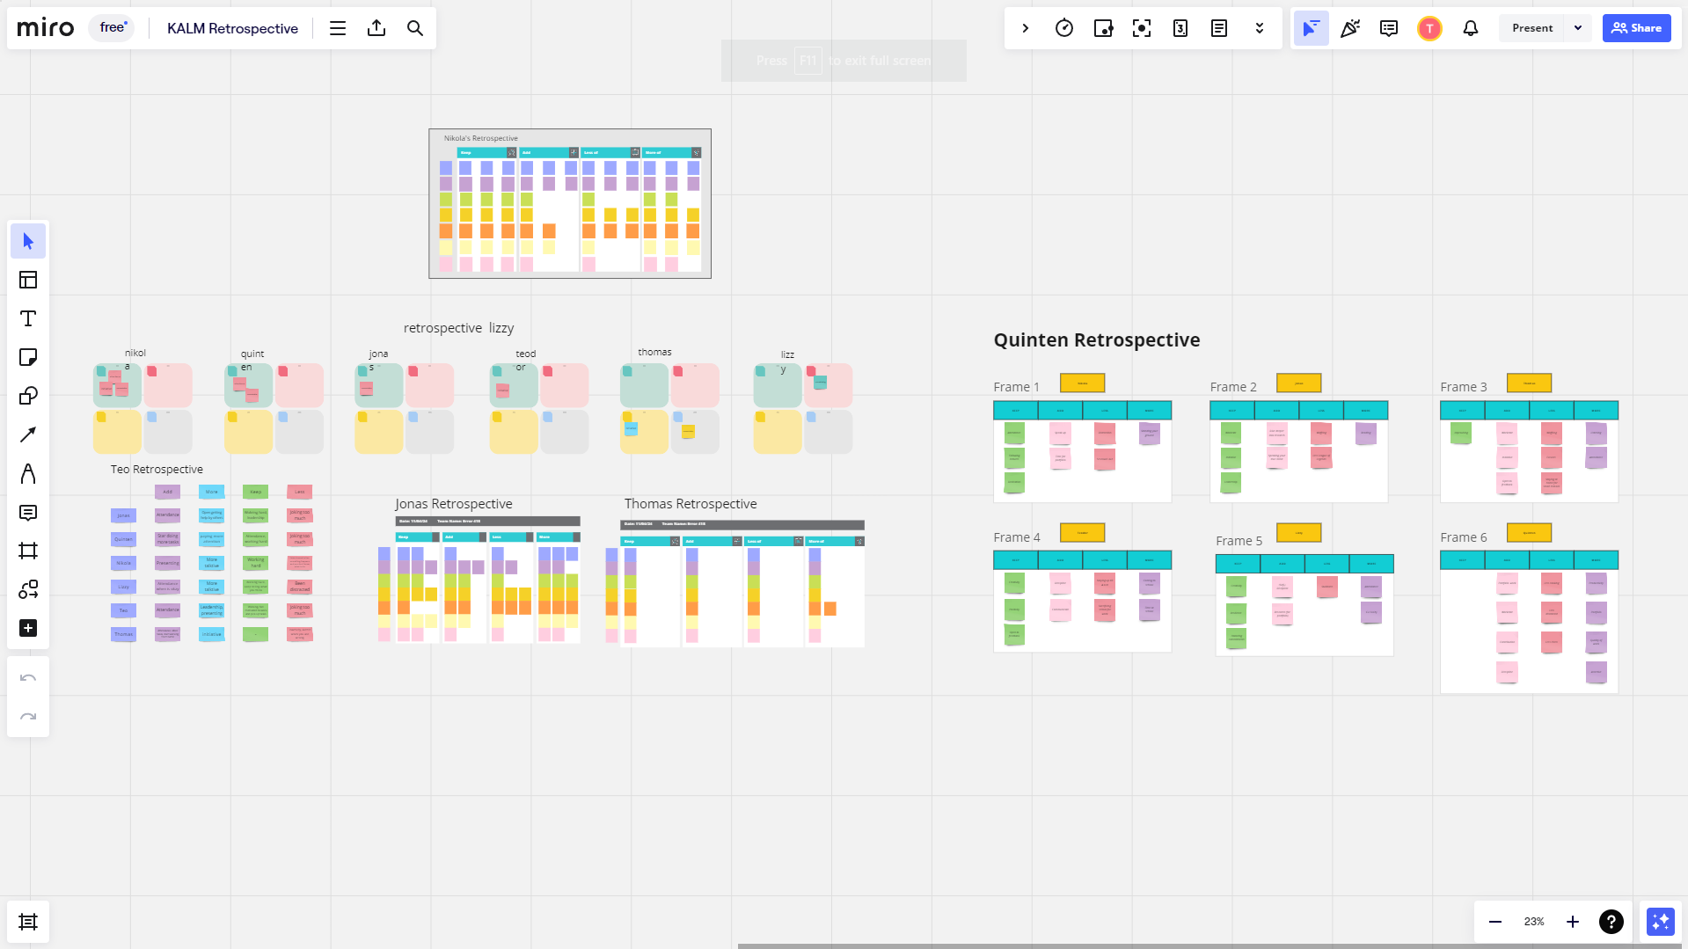Open notifications bell

(1471, 28)
